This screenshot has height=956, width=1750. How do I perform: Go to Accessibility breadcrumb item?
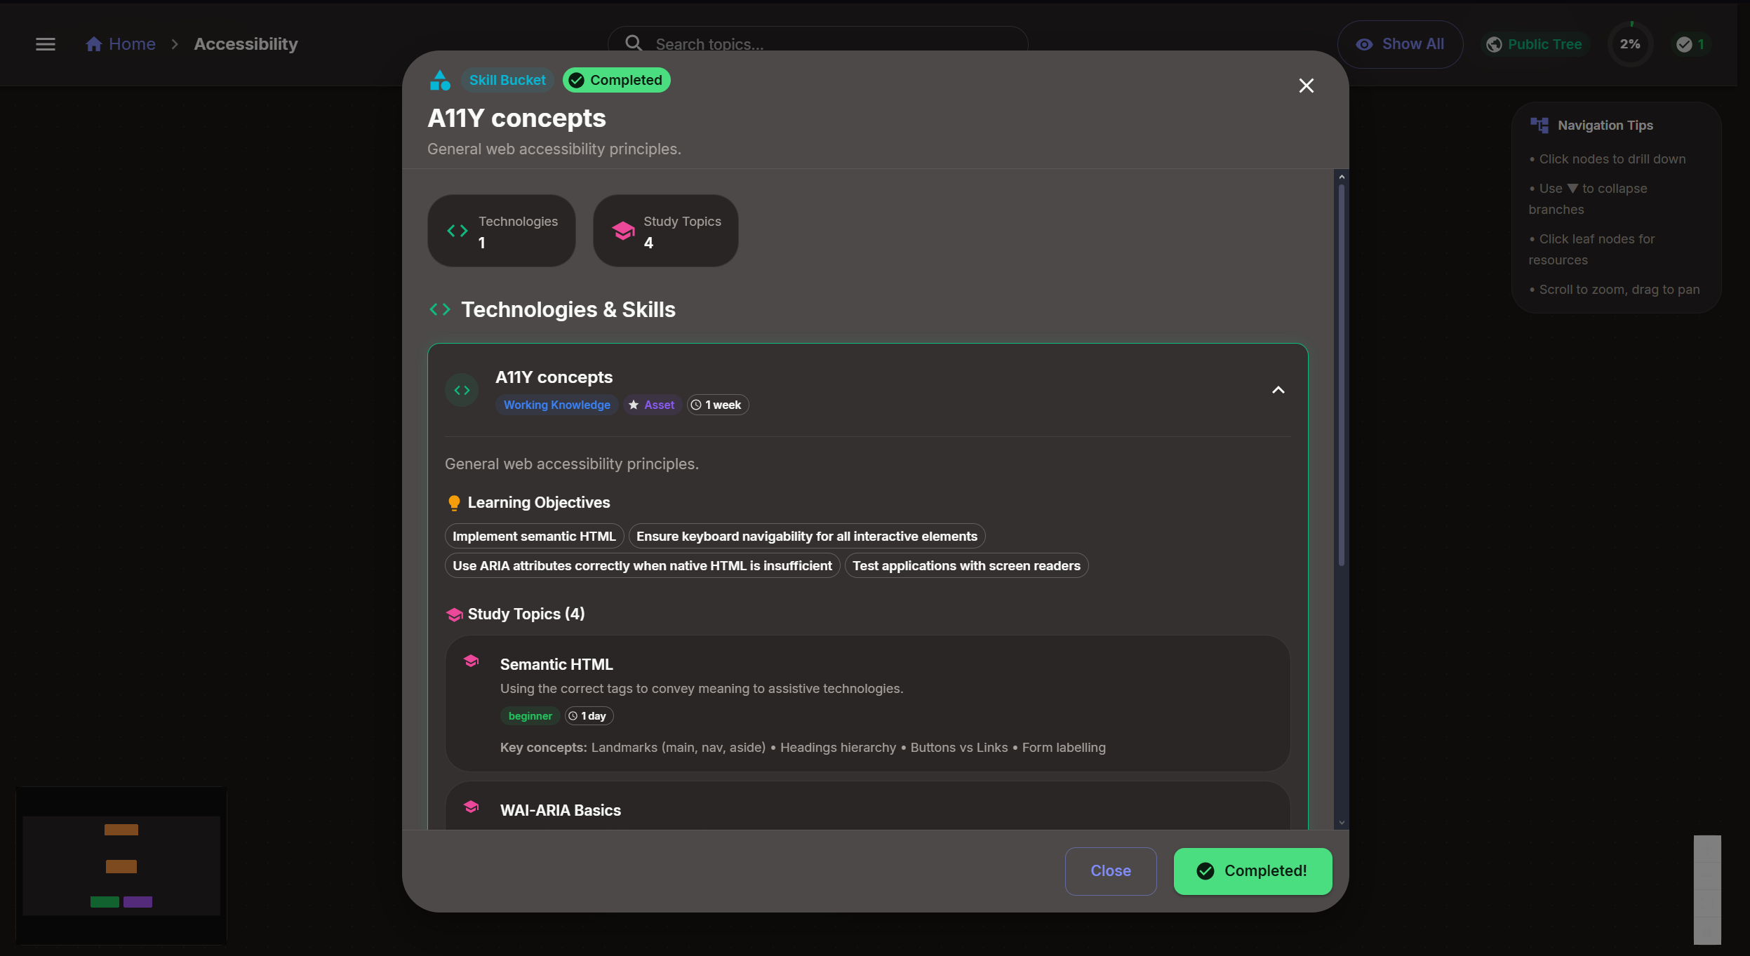(246, 44)
